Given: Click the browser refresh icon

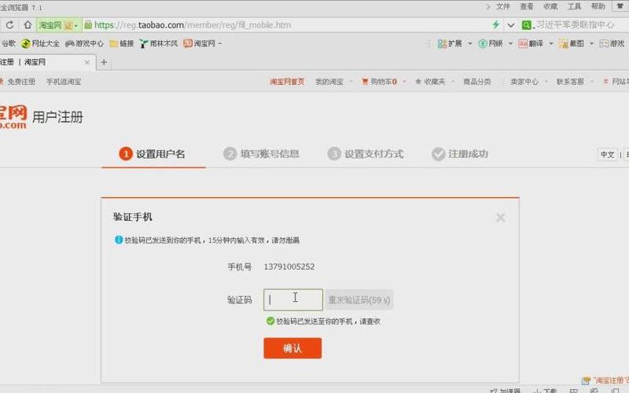Looking at the screenshot, I should point(9,25).
